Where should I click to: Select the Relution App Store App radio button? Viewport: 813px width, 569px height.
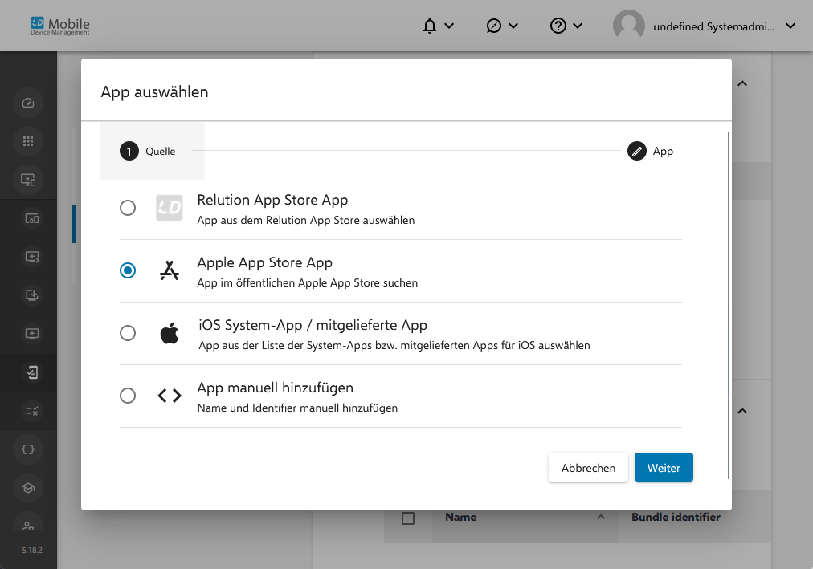pos(128,208)
